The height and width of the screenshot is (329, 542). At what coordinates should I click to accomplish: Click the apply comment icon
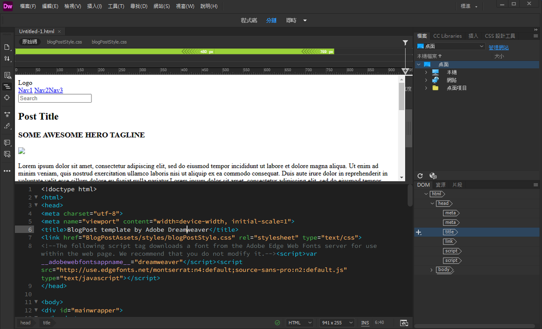point(7,143)
